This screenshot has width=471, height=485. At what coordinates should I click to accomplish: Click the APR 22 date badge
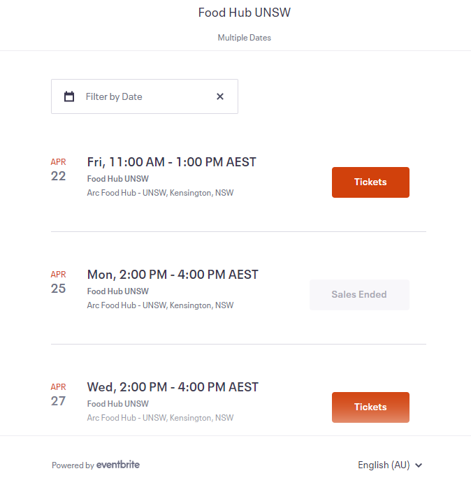(59, 170)
